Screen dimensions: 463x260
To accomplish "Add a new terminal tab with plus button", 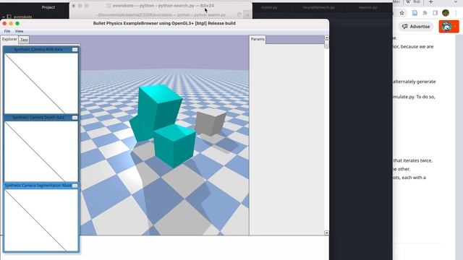I will [247, 14].
